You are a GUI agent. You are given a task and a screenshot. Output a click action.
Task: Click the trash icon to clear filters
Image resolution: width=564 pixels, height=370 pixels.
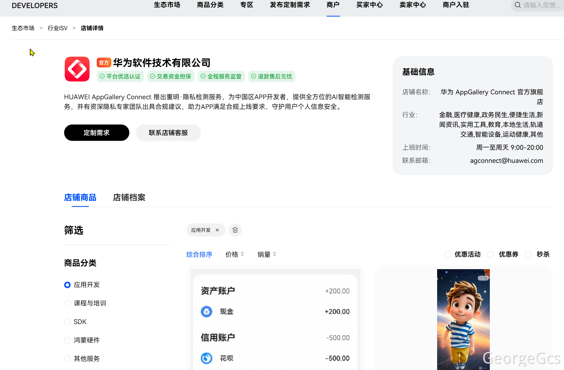point(235,230)
